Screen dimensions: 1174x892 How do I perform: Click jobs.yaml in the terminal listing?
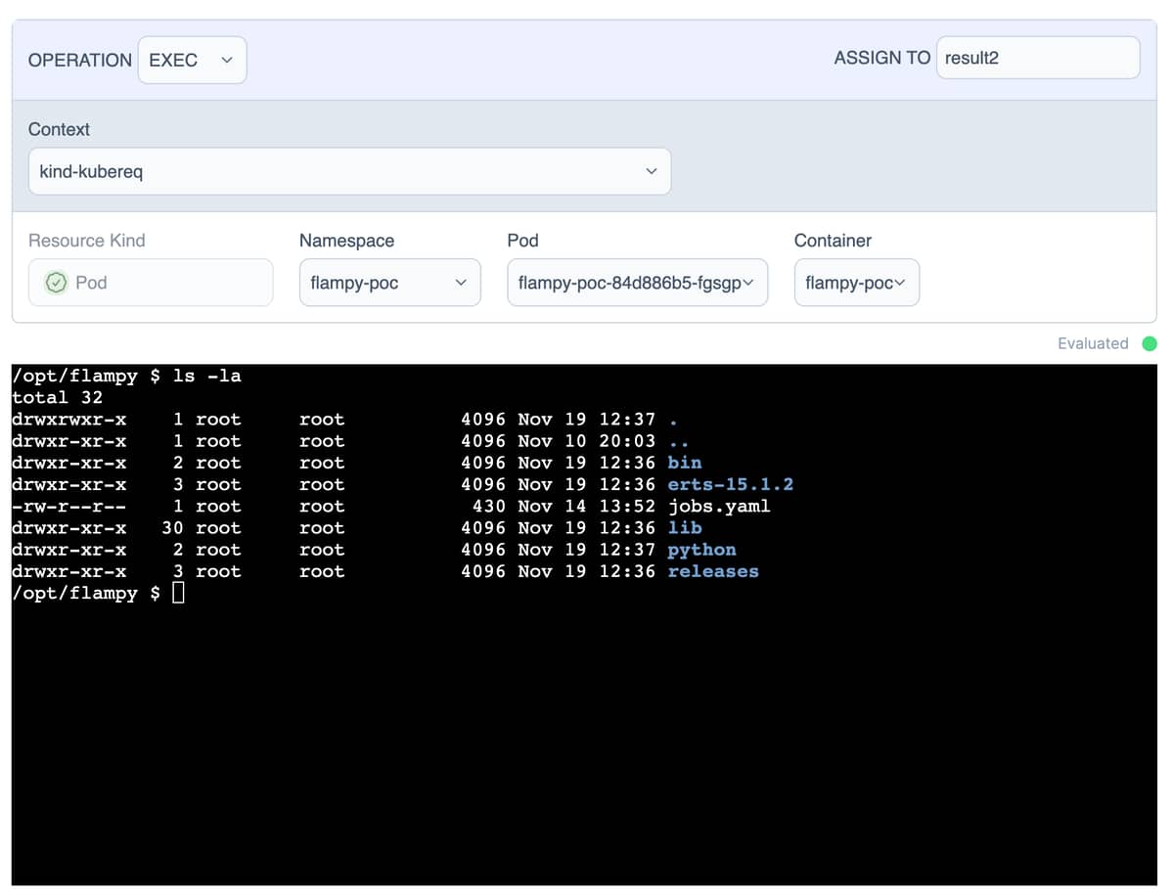pos(718,506)
